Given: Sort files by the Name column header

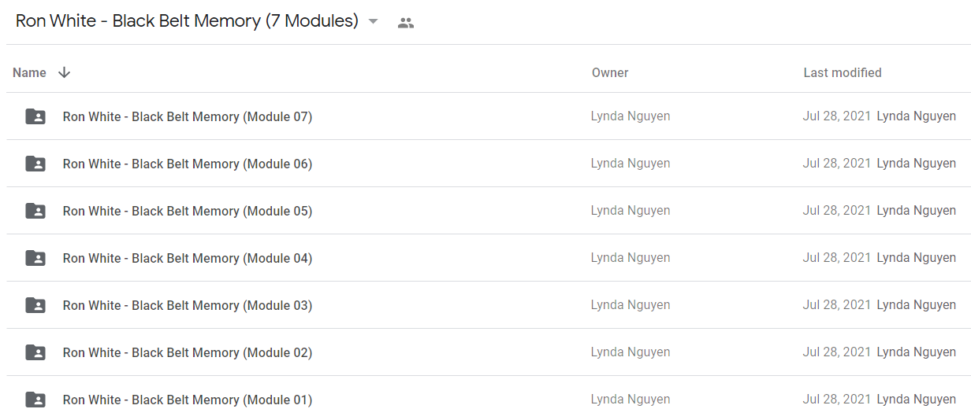Looking at the screenshot, I should click(30, 72).
